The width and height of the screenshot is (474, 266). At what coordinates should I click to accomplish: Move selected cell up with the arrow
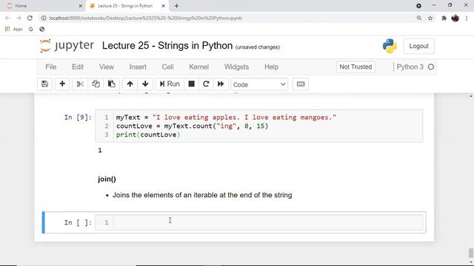[130, 84]
